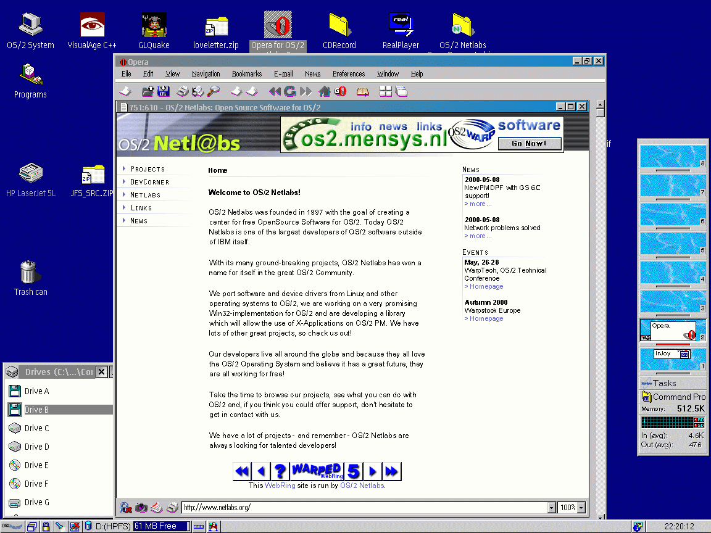Click the virtual desktop 8 thumbnail

point(673,156)
